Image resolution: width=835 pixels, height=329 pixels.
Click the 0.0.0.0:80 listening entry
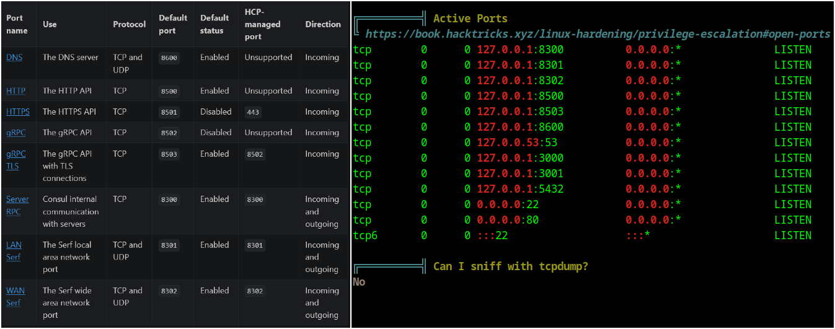[508, 220]
